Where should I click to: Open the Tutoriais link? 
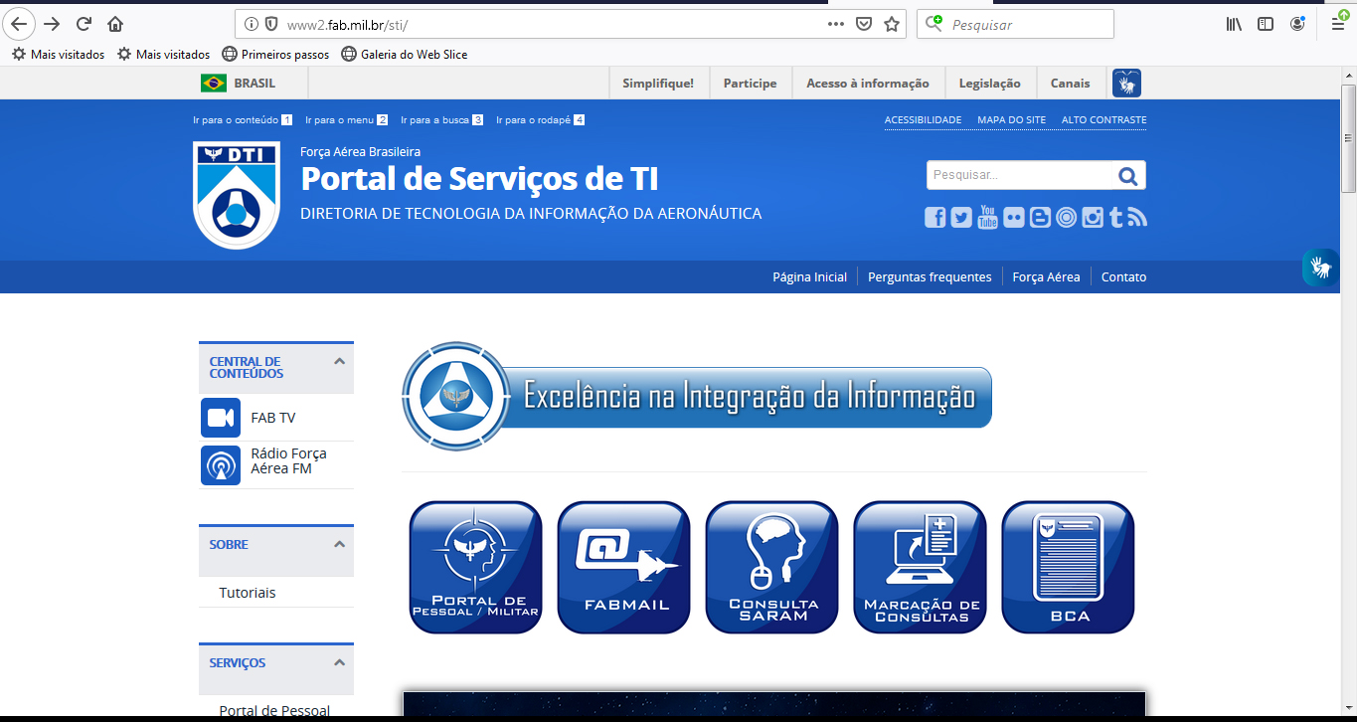click(248, 593)
